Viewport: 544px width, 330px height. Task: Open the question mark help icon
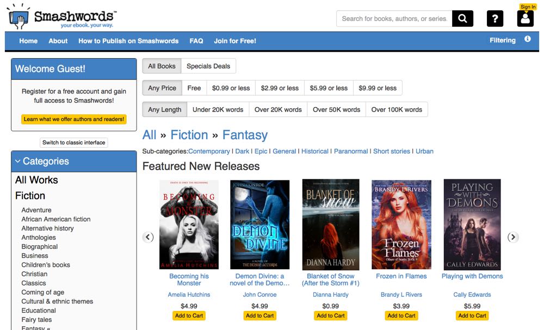tap(494, 18)
